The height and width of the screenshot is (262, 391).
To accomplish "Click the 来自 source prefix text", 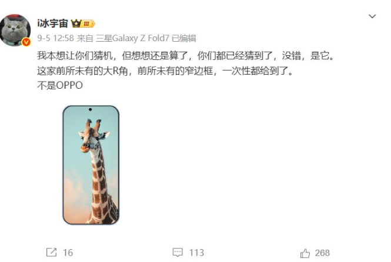I will [x=85, y=38].
